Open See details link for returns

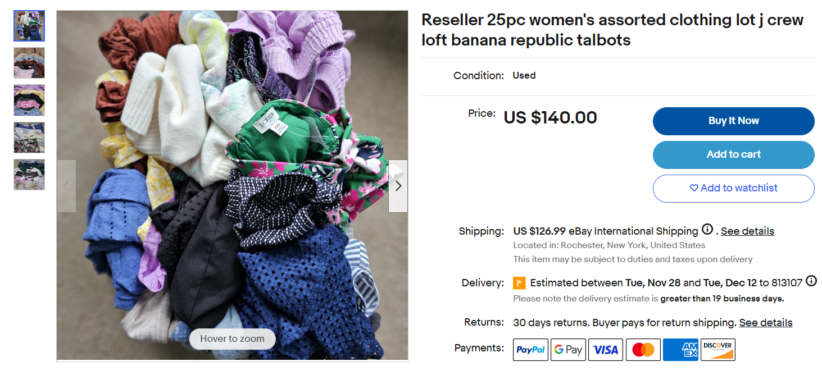click(x=765, y=323)
